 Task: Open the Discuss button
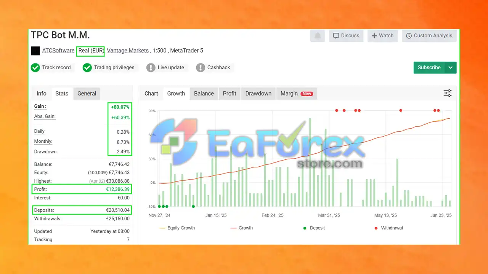pyautogui.click(x=346, y=36)
